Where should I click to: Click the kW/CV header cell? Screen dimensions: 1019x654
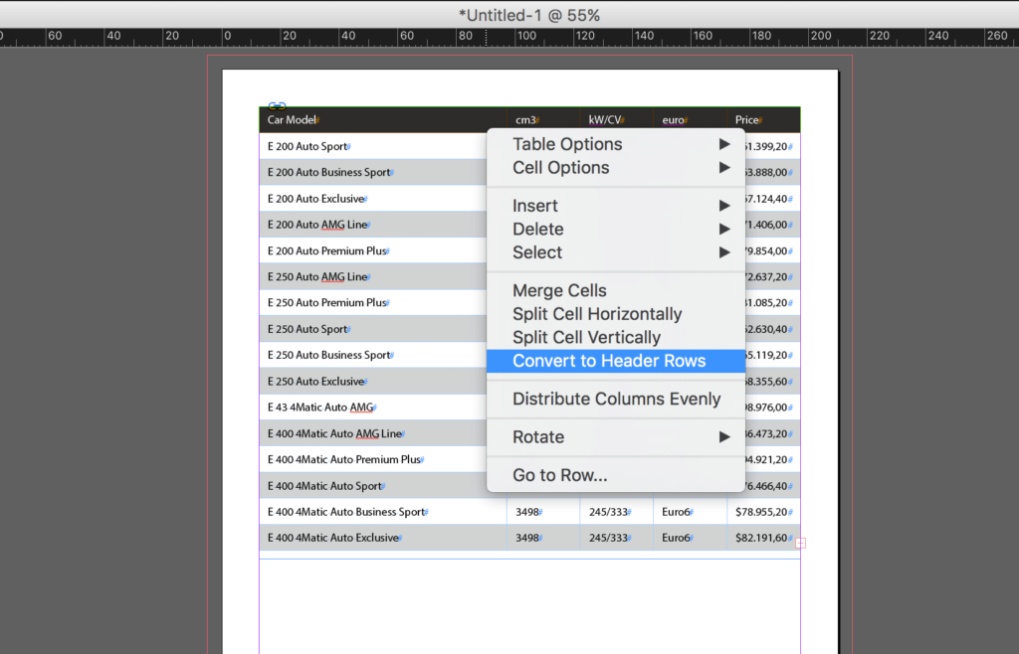(617, 120)
